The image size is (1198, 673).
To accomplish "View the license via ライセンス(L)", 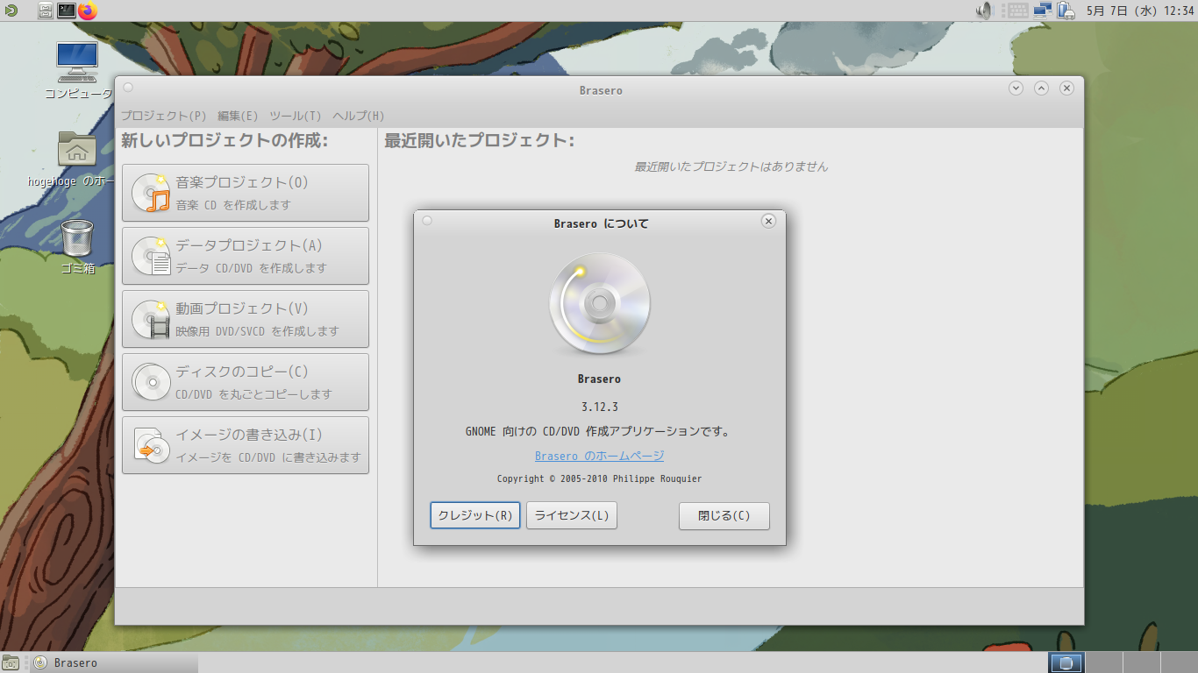I will (x=572, y=516).
